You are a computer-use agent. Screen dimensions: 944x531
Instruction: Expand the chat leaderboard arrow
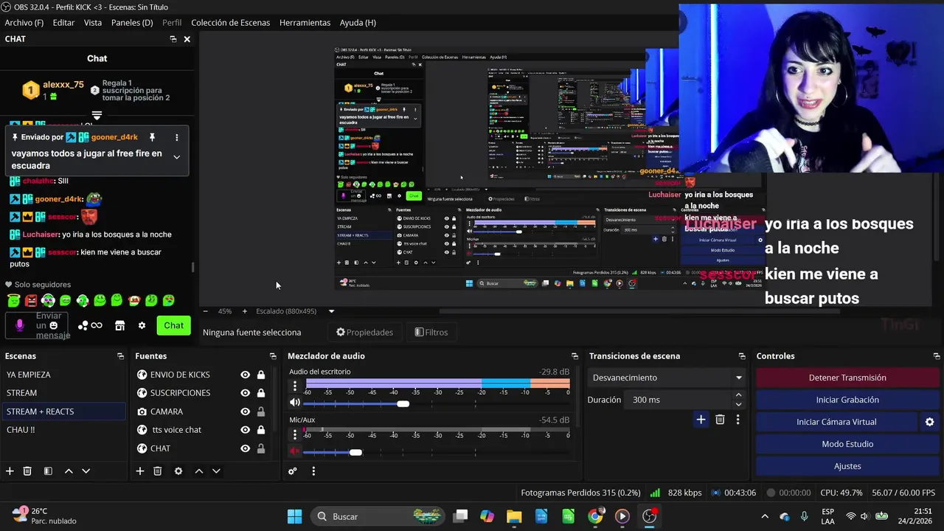coord(97,116)
